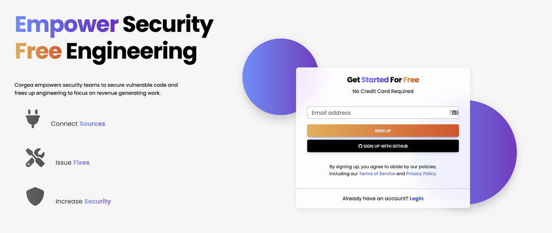Click the Corgea description paragraph
552x233 pixels.
96,89
